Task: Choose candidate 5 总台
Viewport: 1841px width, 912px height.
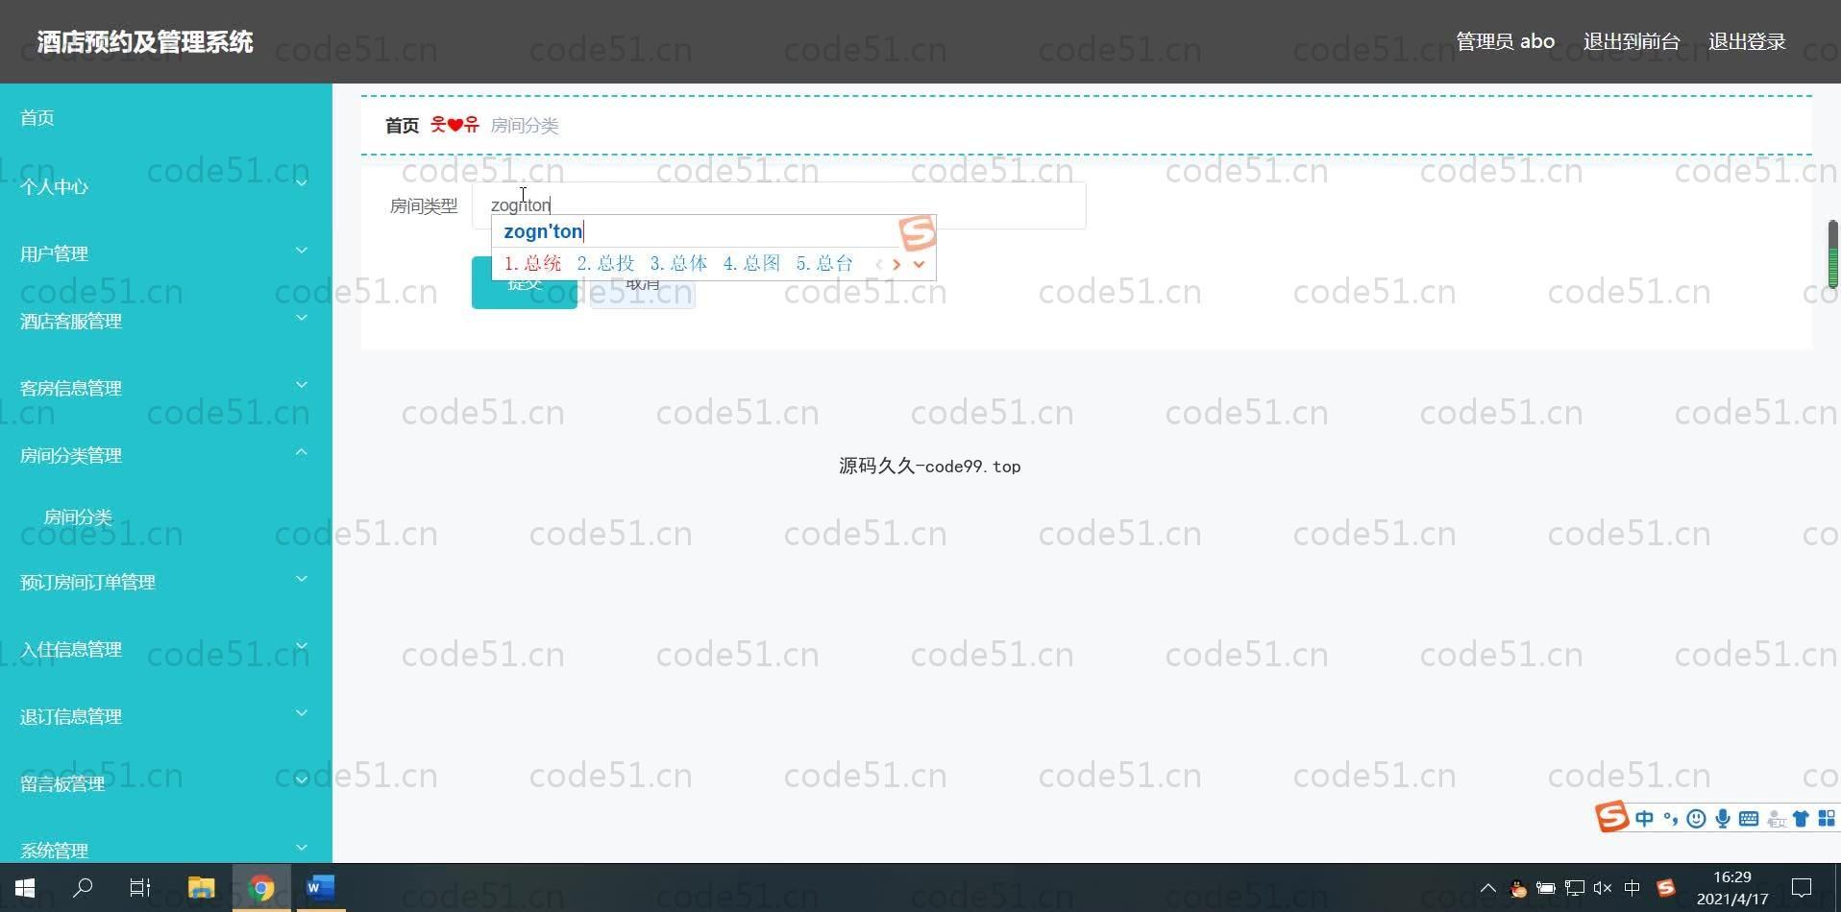Action: 824,263
